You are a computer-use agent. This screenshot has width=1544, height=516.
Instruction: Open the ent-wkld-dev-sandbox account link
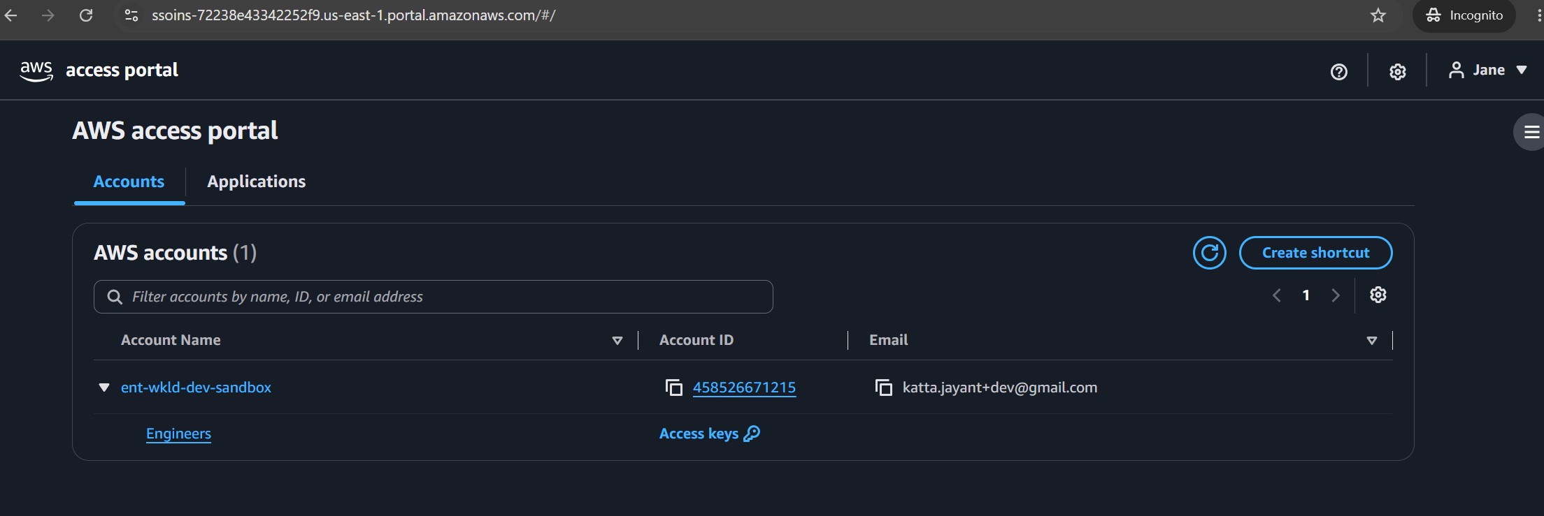196,388
